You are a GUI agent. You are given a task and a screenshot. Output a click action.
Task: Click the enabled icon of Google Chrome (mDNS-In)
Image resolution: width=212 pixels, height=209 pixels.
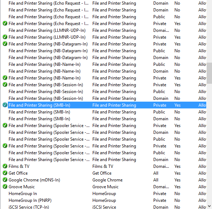[x=5, y=180]
